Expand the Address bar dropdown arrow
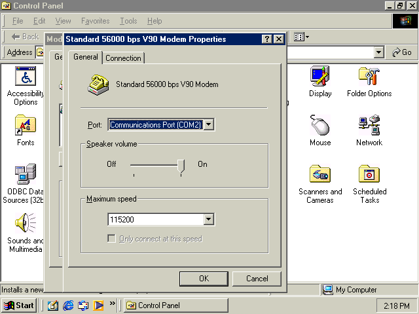 378,52
